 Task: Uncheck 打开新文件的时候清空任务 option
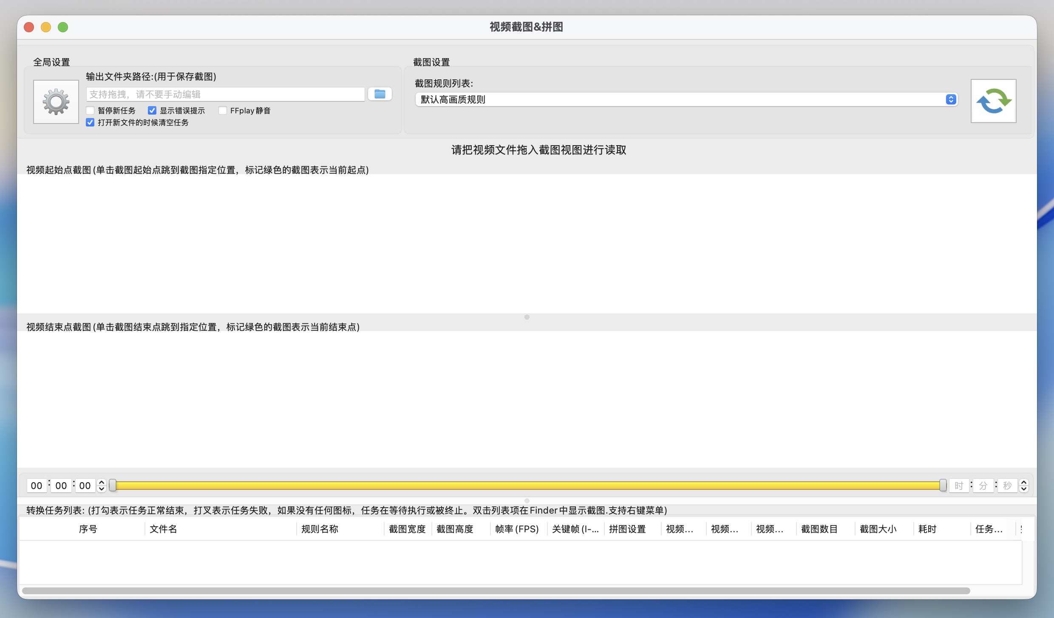coord(90,122)
